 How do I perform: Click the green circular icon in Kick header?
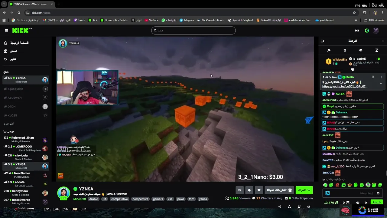pos(367,30)
